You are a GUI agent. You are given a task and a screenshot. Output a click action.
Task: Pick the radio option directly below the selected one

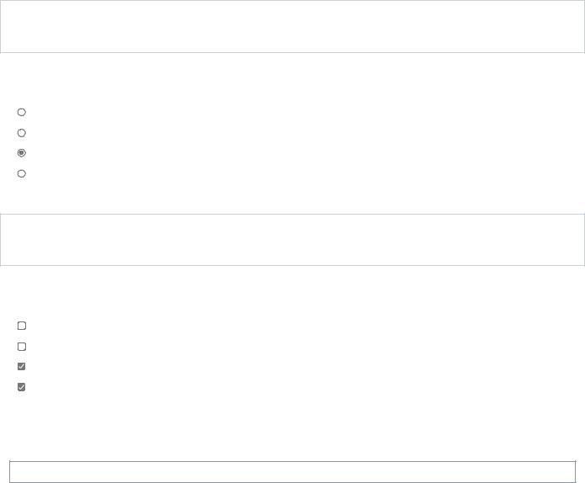(22, 173)
